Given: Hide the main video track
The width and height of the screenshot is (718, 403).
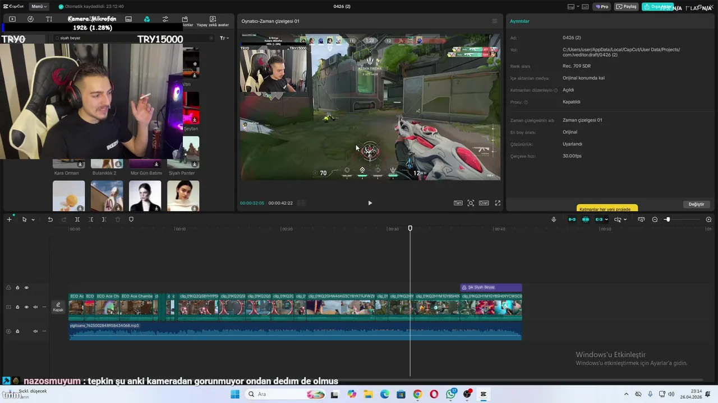Looking at the screenshot, I should click(x=26, y=307).
